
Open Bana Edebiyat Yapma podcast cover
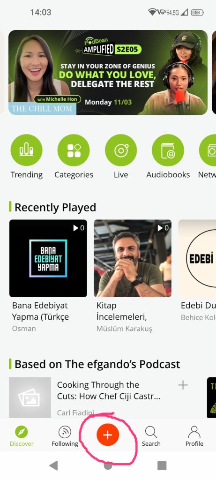coord(48,258)
